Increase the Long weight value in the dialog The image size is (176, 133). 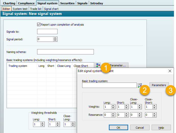pos(113,106)
